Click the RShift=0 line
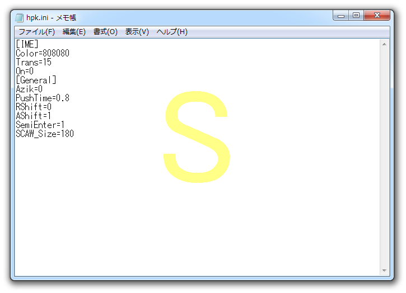 pos(34,107)
